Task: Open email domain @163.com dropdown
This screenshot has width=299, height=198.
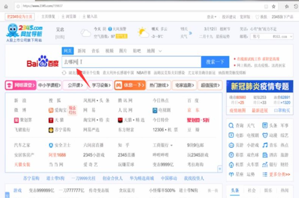Action: 291,36
